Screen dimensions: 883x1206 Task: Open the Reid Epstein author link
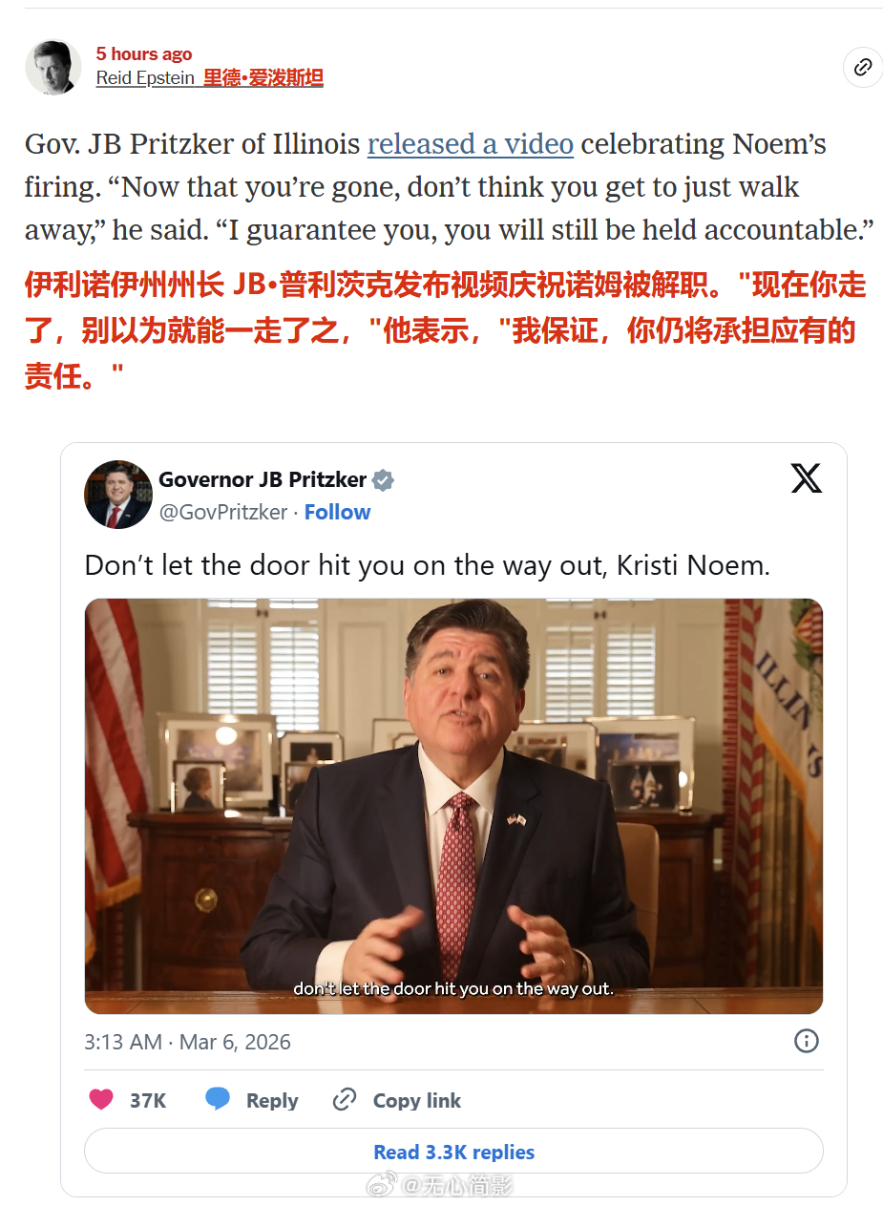(x=145, y=78)
